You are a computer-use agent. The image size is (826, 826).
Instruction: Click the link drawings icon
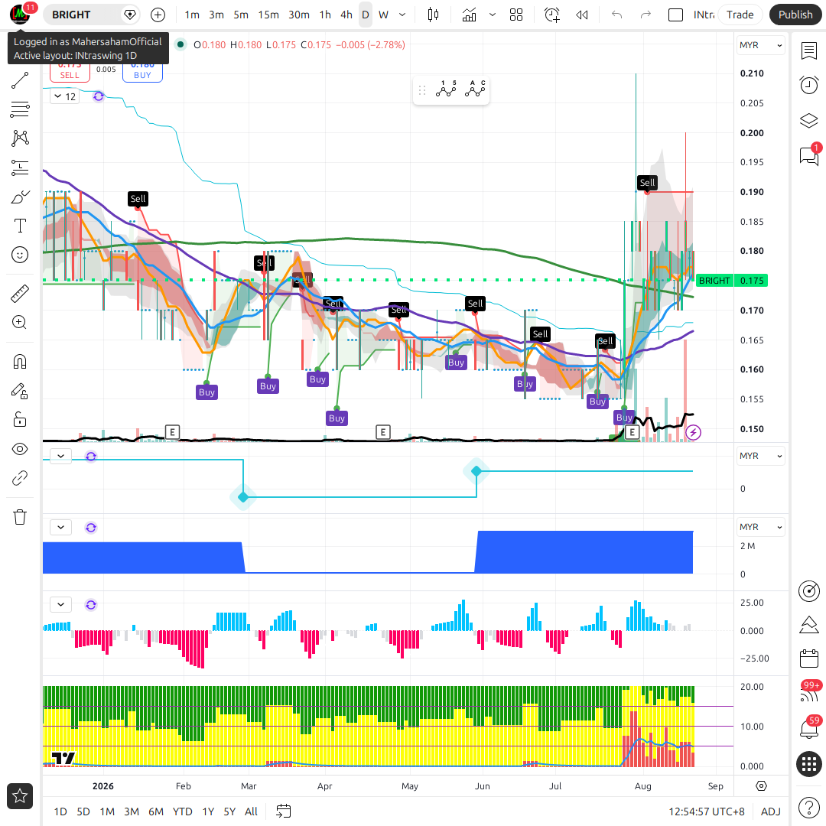coord(19,478)
